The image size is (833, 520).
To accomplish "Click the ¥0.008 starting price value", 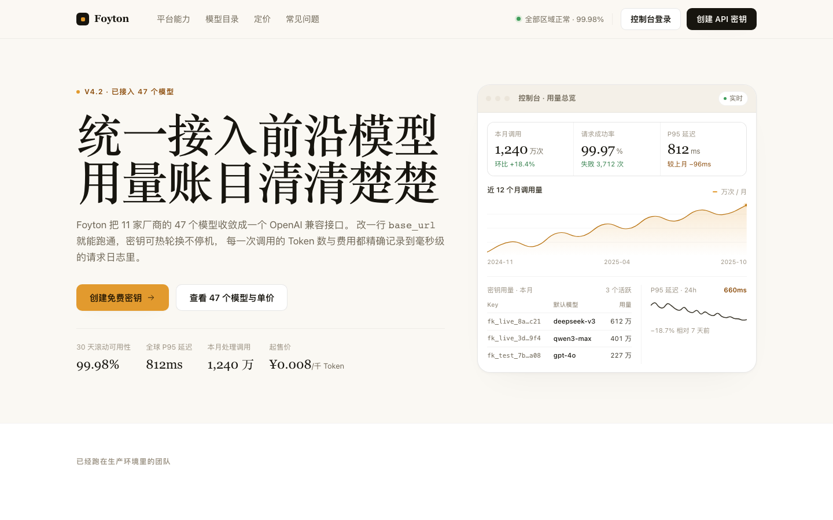I will pos(290,364).
